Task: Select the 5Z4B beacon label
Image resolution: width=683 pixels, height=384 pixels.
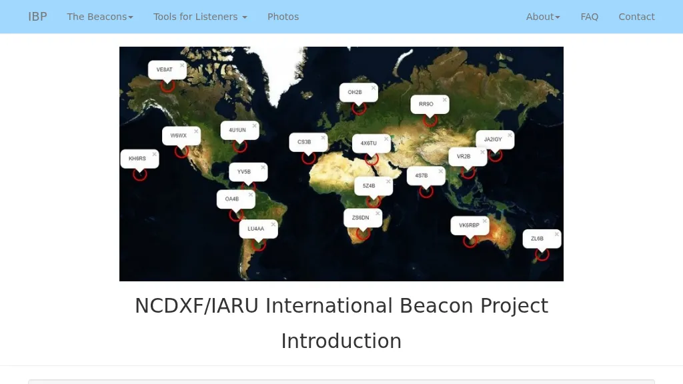Action: point(369,186)
